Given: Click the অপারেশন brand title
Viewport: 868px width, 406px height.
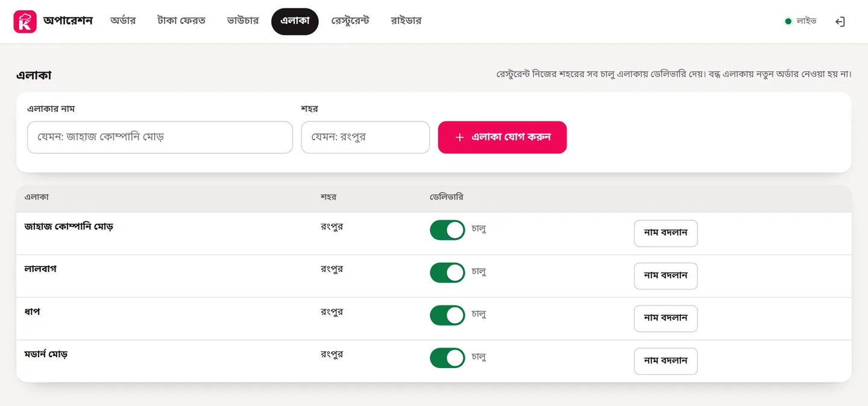Looking at the screenshot, I should (x=68, y=21).
